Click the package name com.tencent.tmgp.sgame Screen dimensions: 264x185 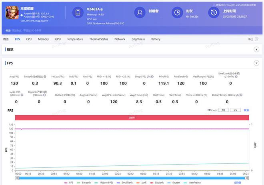(34, 21)
